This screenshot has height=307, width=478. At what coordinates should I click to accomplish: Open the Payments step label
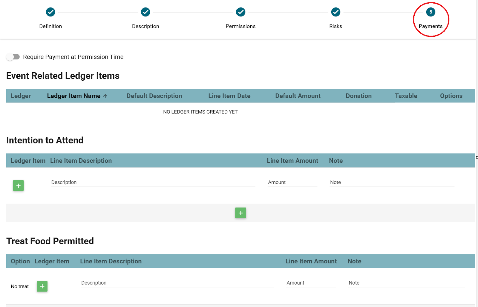tap(430, 26)
